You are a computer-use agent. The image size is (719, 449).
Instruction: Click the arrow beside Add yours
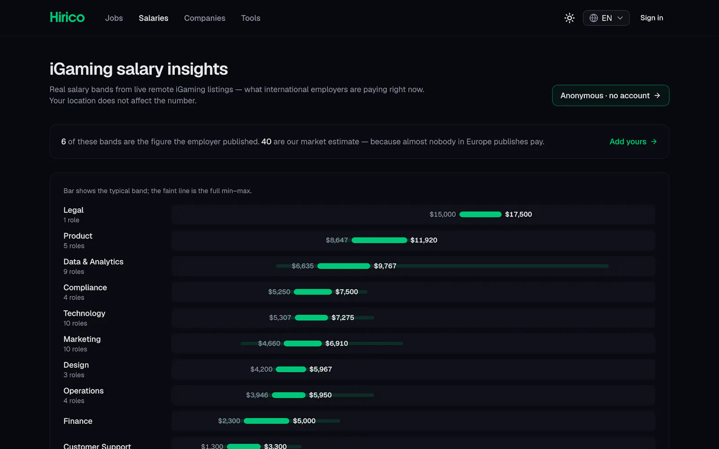pyautogui.click(x=654, y=141)
